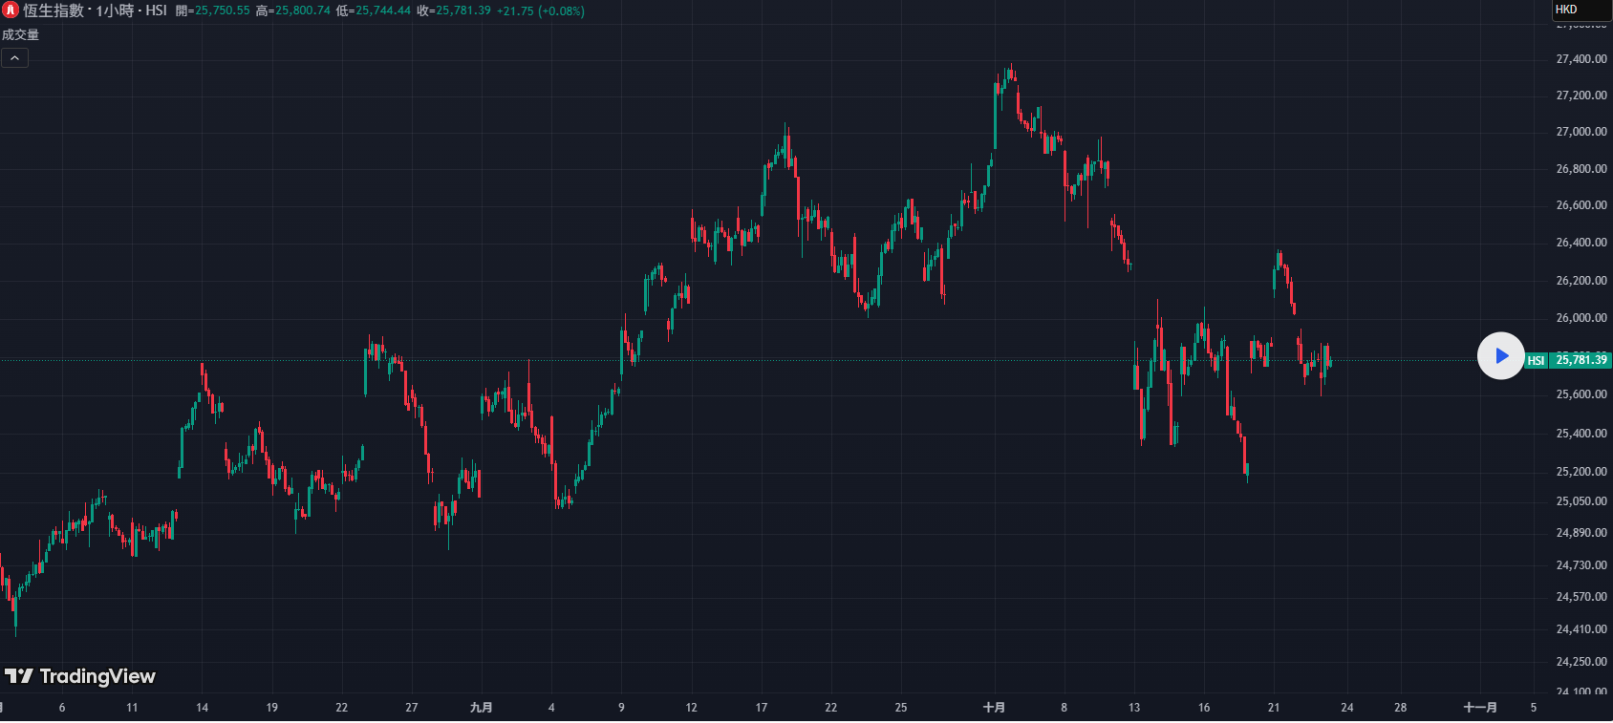The height and width of the screenshot is (723, 1613).
Task: Click the date 21 on the time axis
Action: pyautogui.click(x=1273, y=708)
